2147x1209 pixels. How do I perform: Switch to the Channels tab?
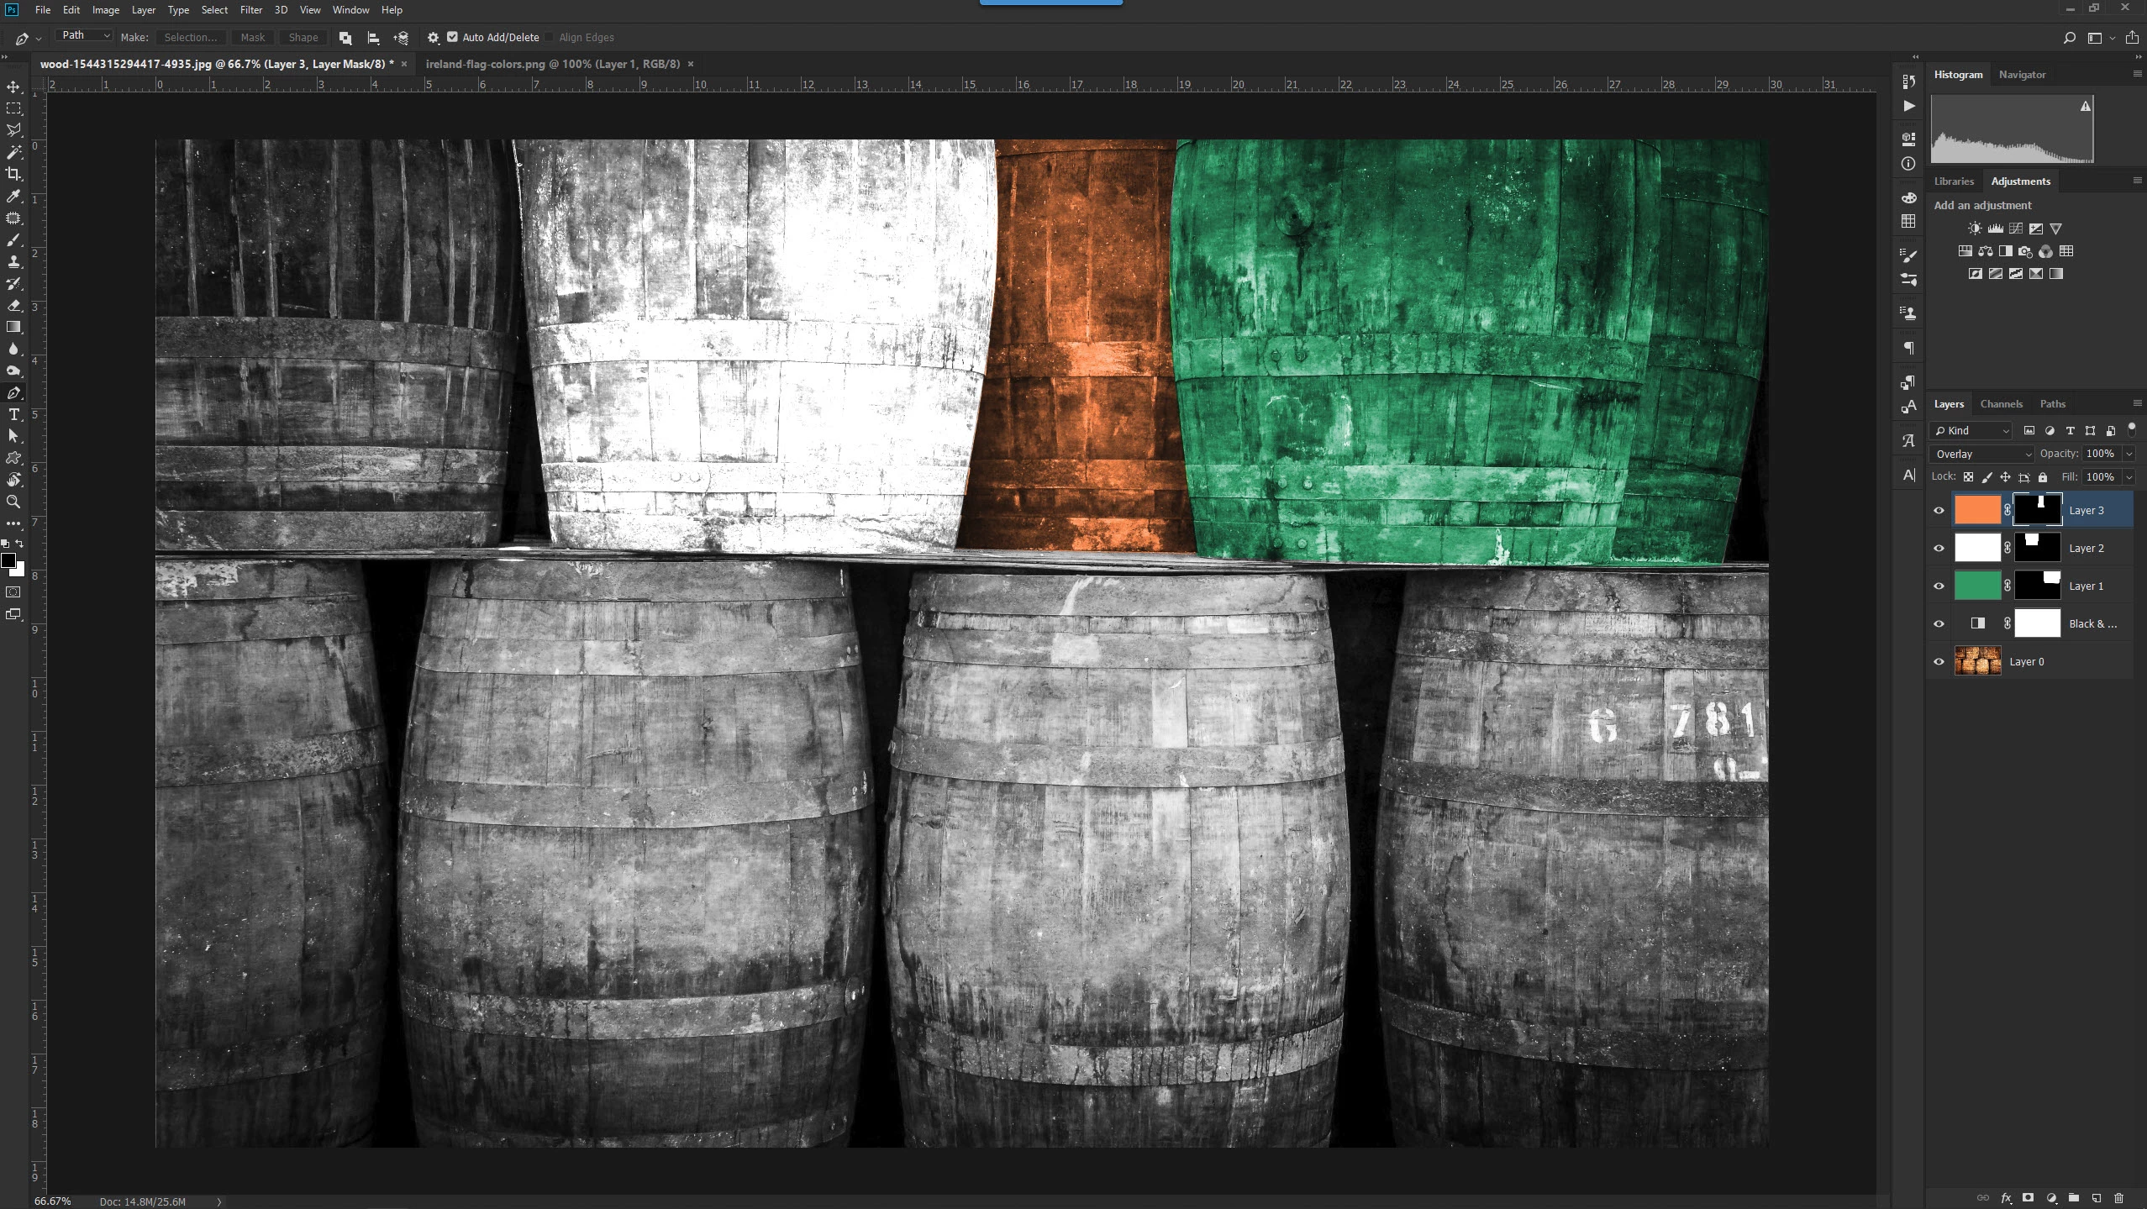point(2001,404)
